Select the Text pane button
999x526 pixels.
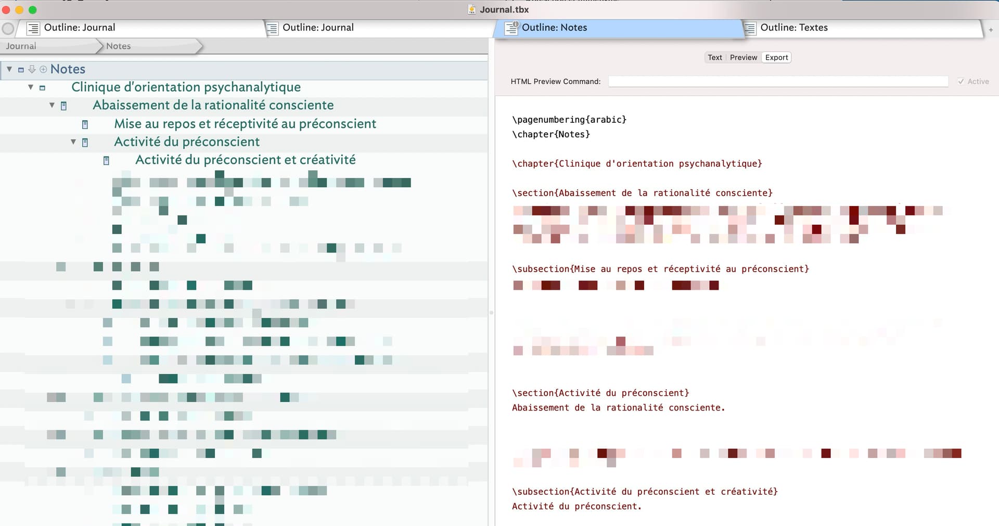pos(714,57)
